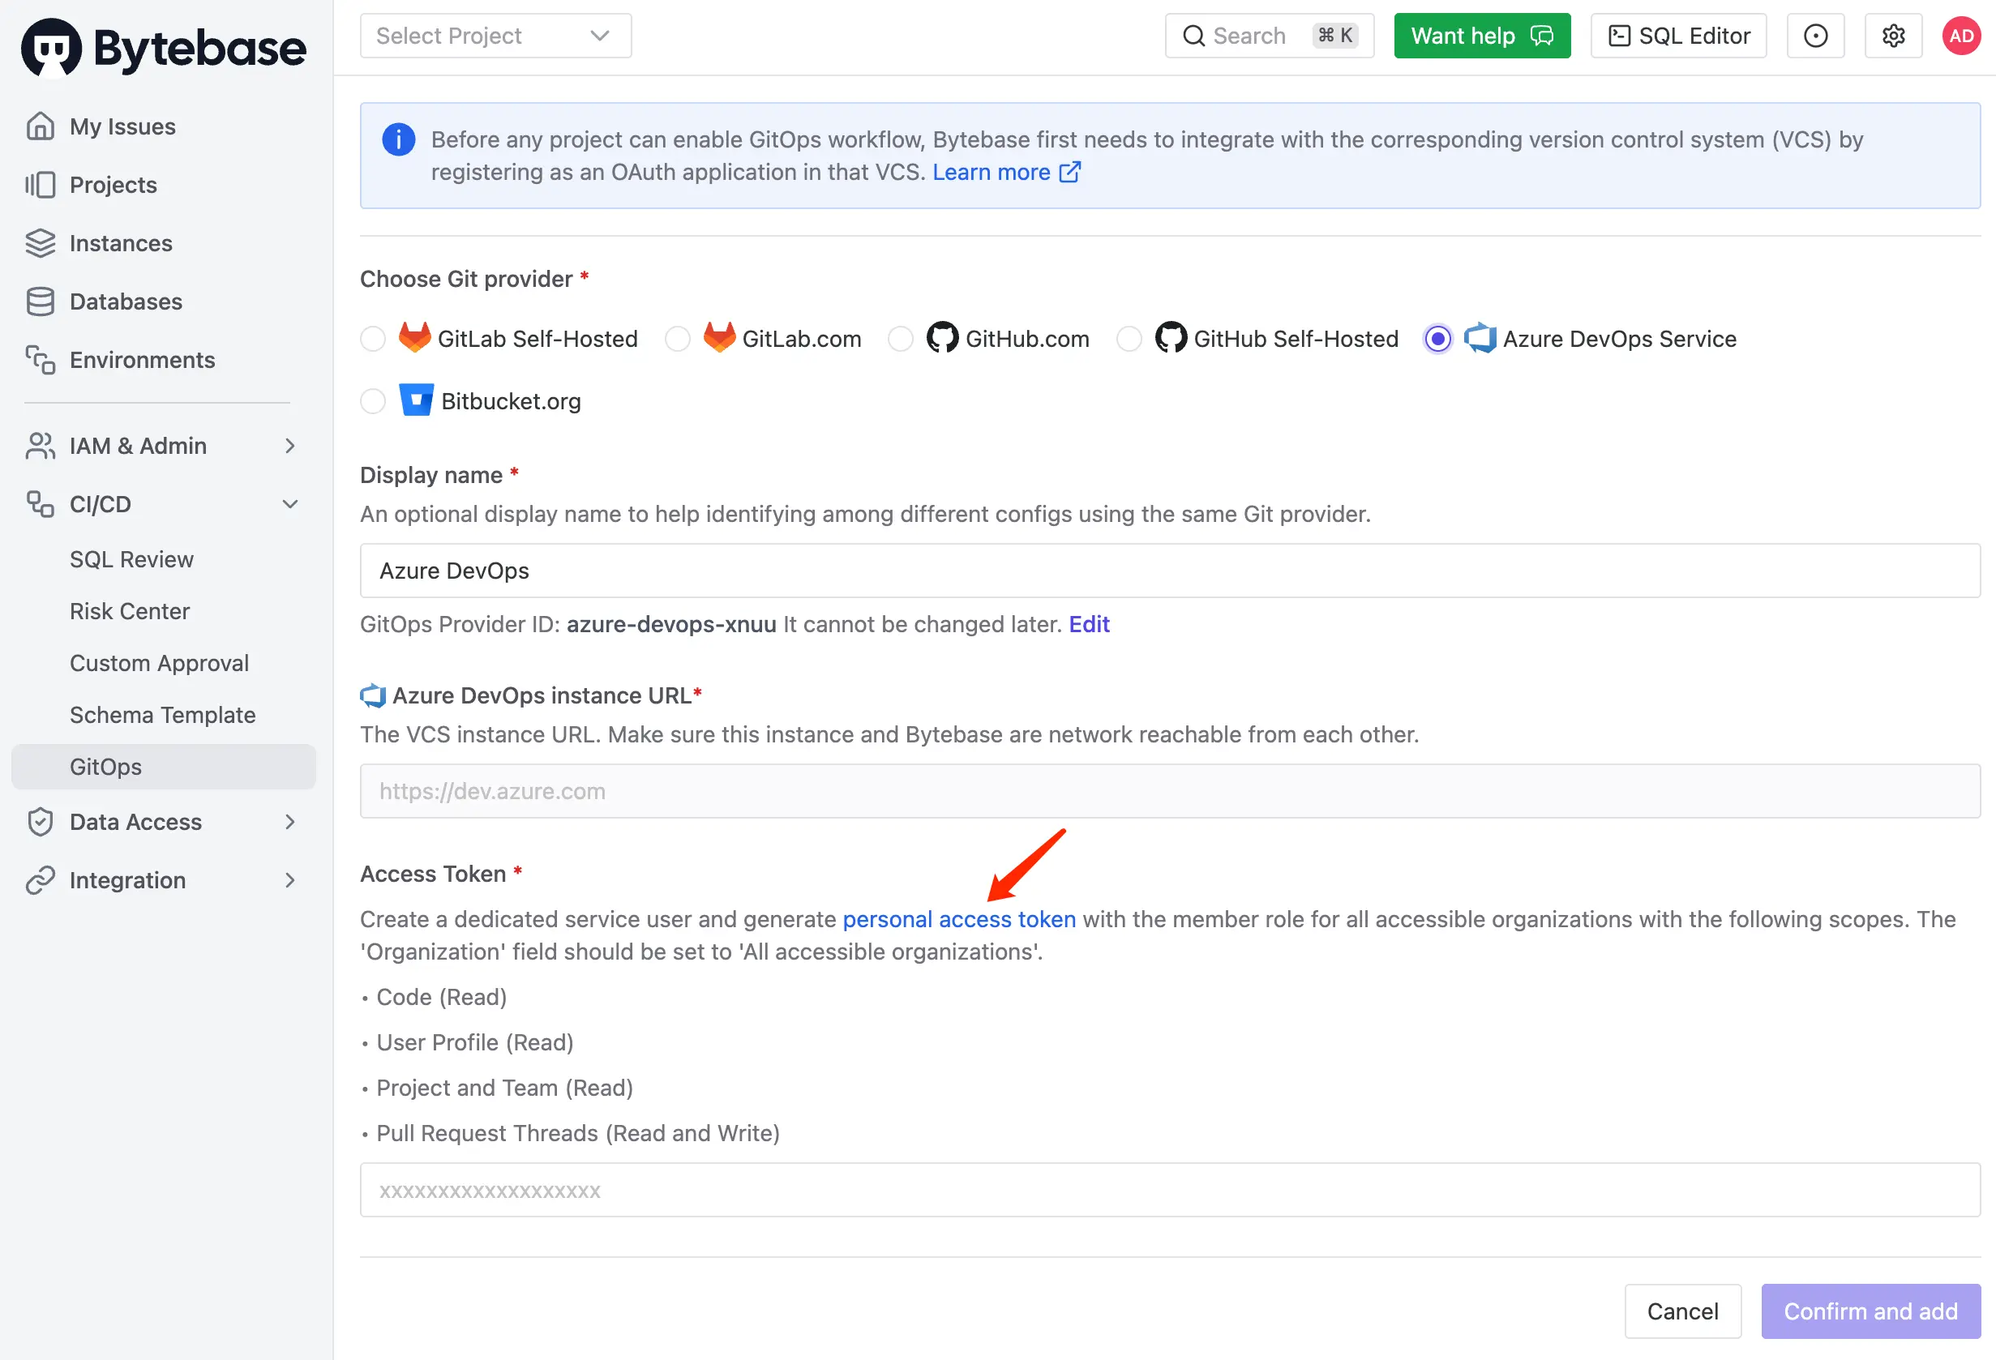This screenshot has width=1996, height=1360.
Task: Click the Bytebase logo
Action: 163,47
